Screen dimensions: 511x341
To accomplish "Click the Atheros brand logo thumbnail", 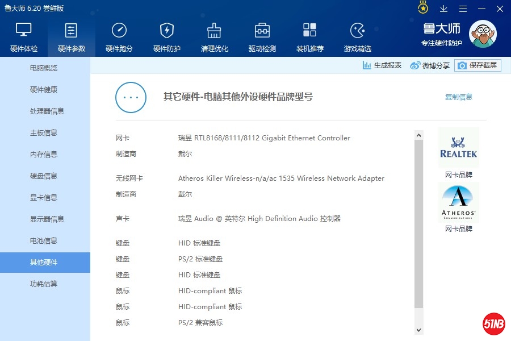I will coord(459,203).
